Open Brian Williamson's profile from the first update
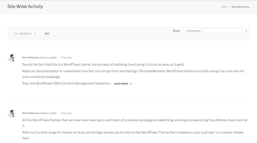This screenshot has height=143, width=257. tap(30, 58)
